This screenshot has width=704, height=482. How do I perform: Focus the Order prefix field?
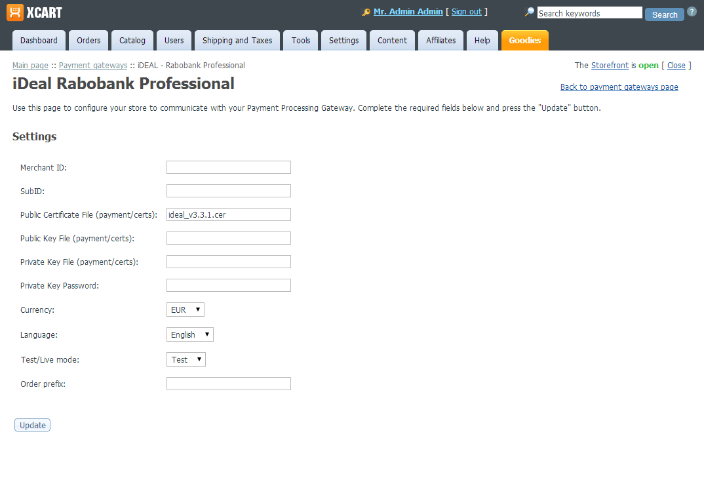click(229, 384)
